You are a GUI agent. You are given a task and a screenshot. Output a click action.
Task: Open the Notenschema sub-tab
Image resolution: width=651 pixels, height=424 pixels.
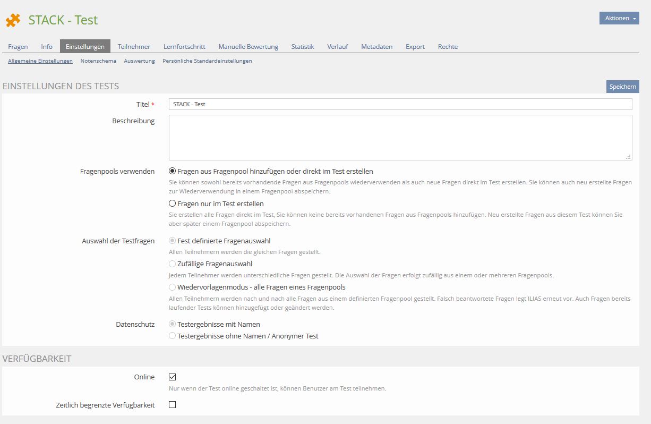[98, 61]
